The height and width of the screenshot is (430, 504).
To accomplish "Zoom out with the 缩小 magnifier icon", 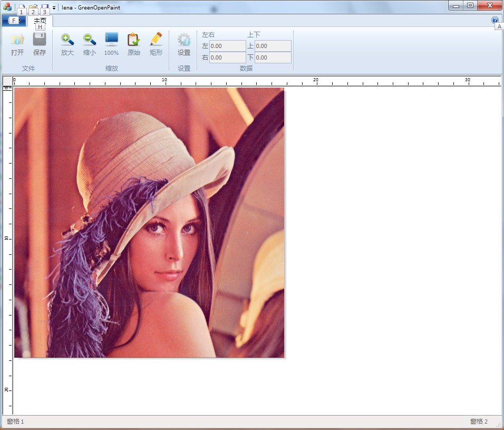I will [x=89, y=40].
